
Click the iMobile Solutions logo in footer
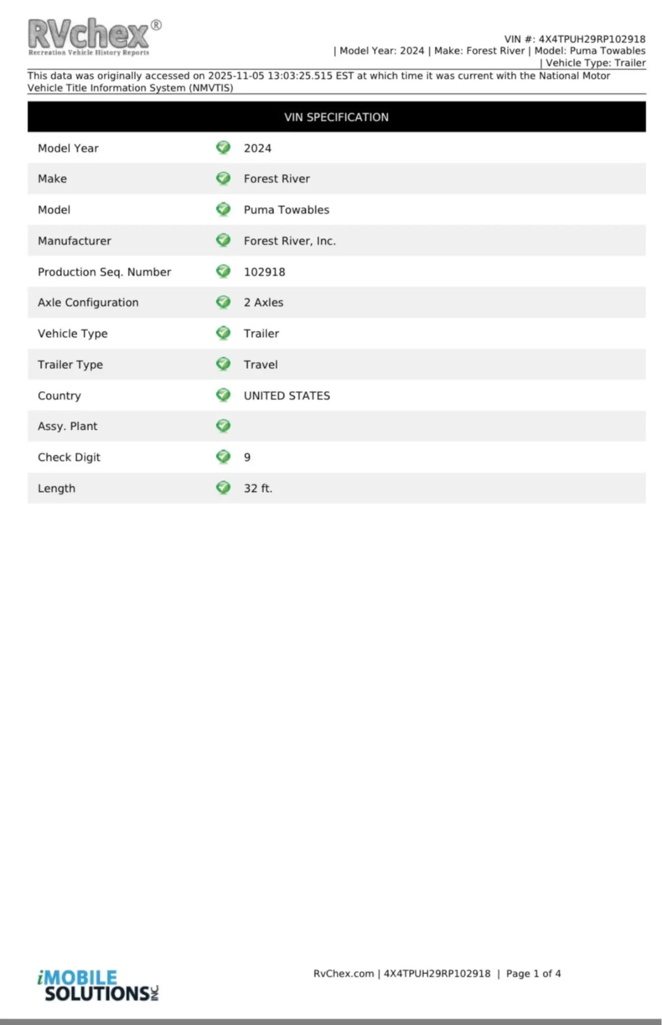click(x=98, y=986)
